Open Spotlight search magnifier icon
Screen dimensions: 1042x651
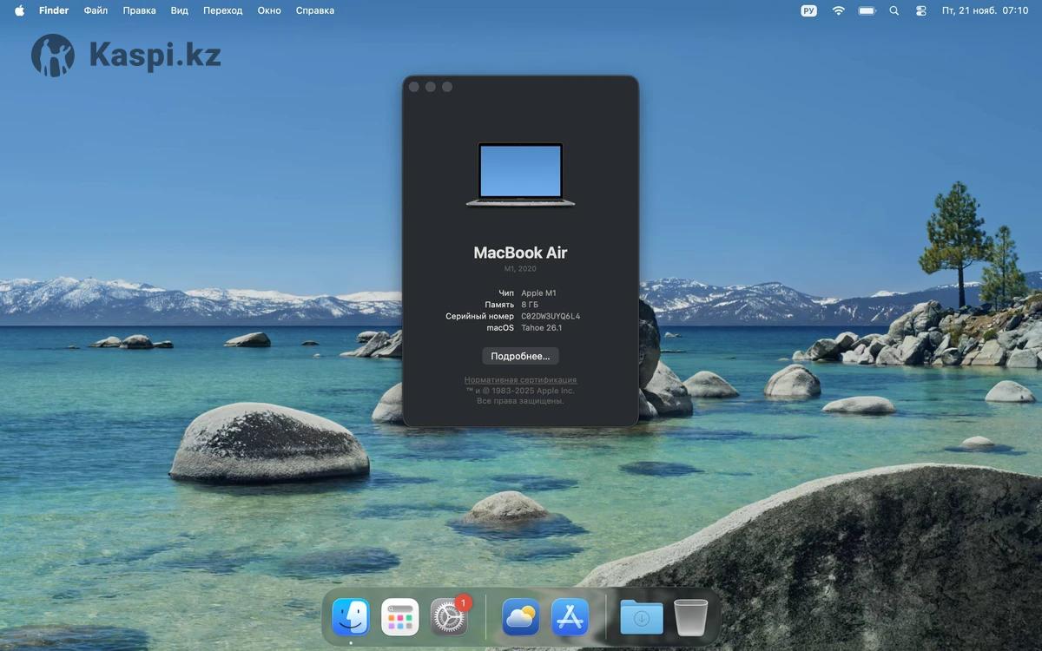tap(894, 10)
